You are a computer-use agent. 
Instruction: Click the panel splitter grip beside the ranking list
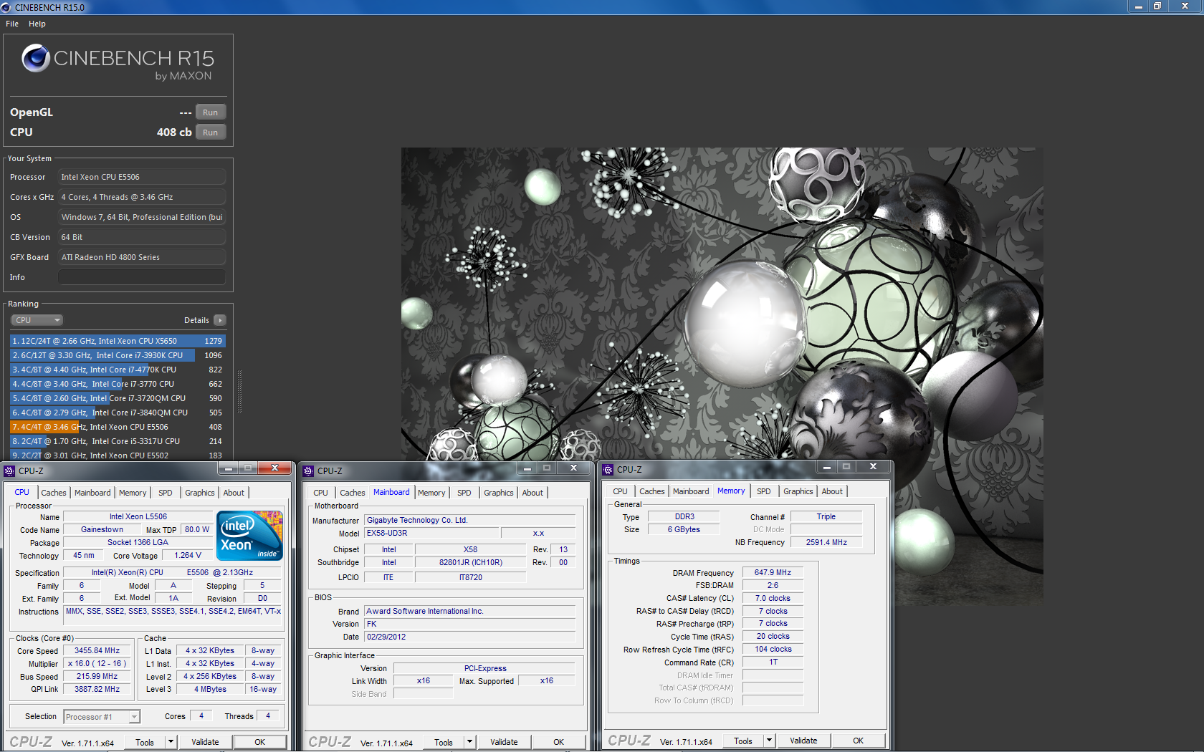(x=239, y=391)
